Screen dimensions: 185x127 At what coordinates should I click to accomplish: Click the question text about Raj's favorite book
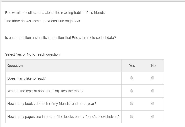(x=45, y=91)
